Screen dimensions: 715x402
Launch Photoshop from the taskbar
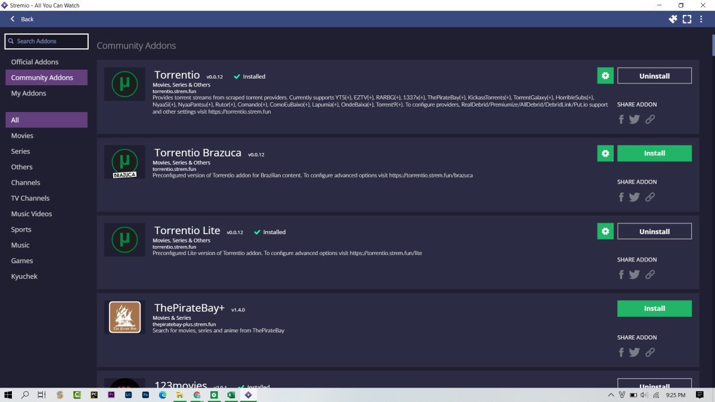(x=145, y=395)
